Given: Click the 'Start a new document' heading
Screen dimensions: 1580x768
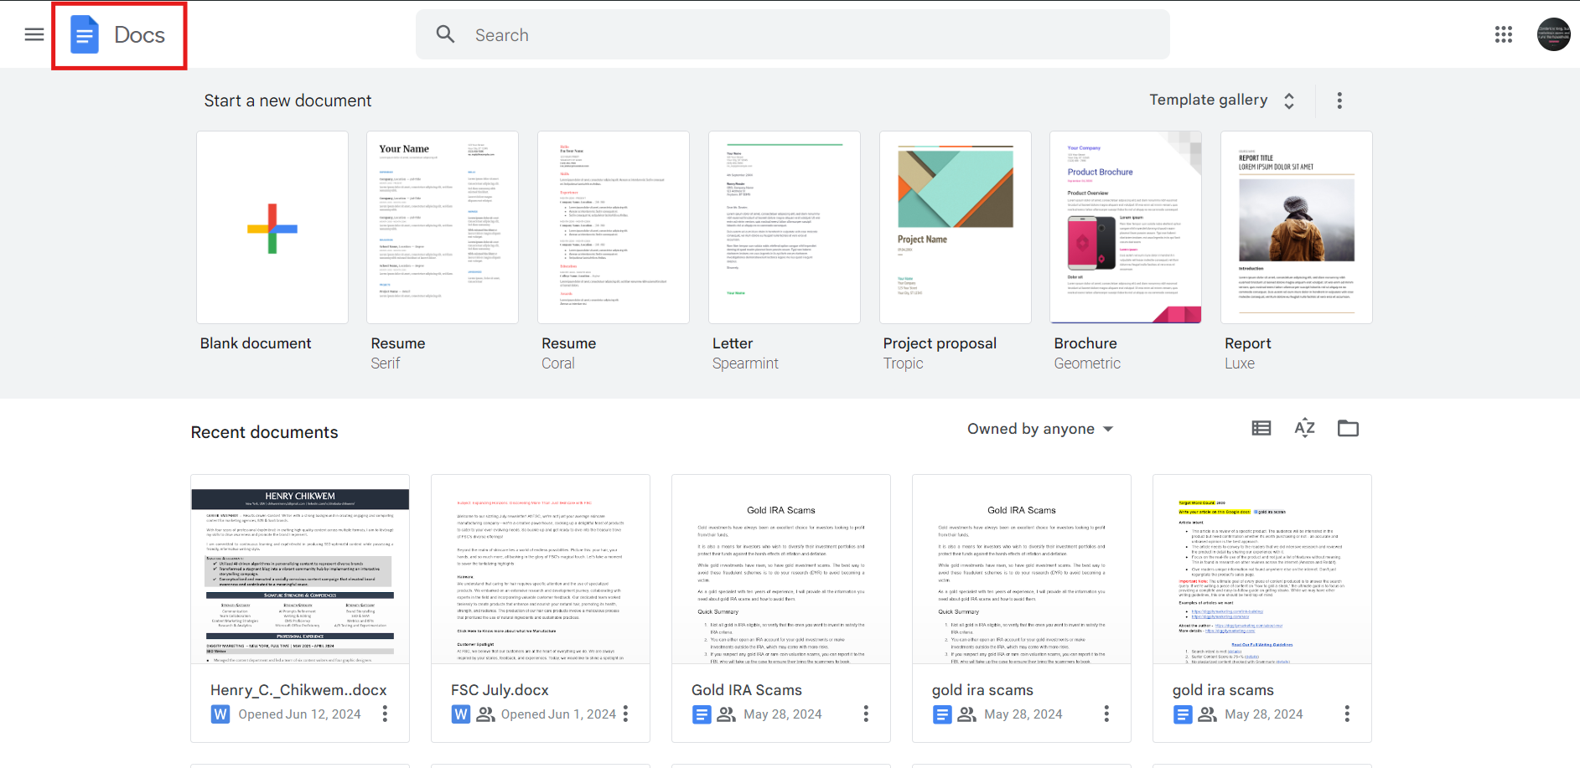Looking at the screenshot, I should [288, 101].
